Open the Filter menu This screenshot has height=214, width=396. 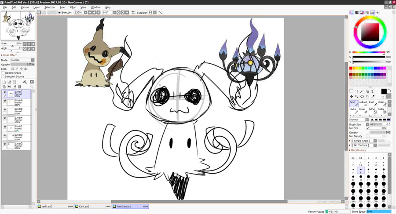(x=73, y=7)
